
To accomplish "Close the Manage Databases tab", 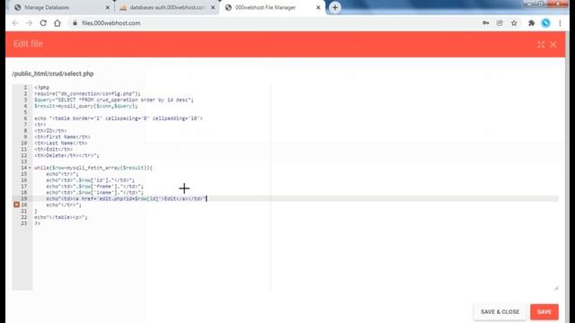I will [108, 7].
